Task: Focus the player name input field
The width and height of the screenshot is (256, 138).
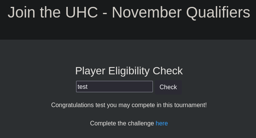Action: point(114,87)
